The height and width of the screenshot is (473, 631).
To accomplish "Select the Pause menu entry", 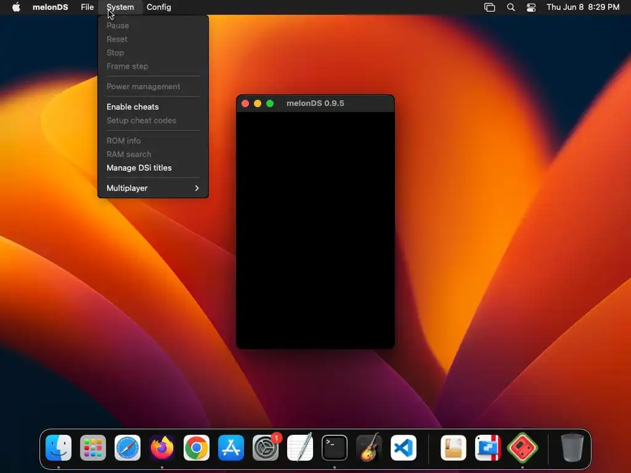I will point(153,26).
